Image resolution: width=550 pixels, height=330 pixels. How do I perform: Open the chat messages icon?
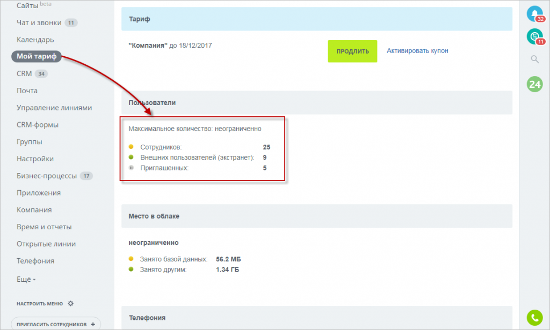534,36
